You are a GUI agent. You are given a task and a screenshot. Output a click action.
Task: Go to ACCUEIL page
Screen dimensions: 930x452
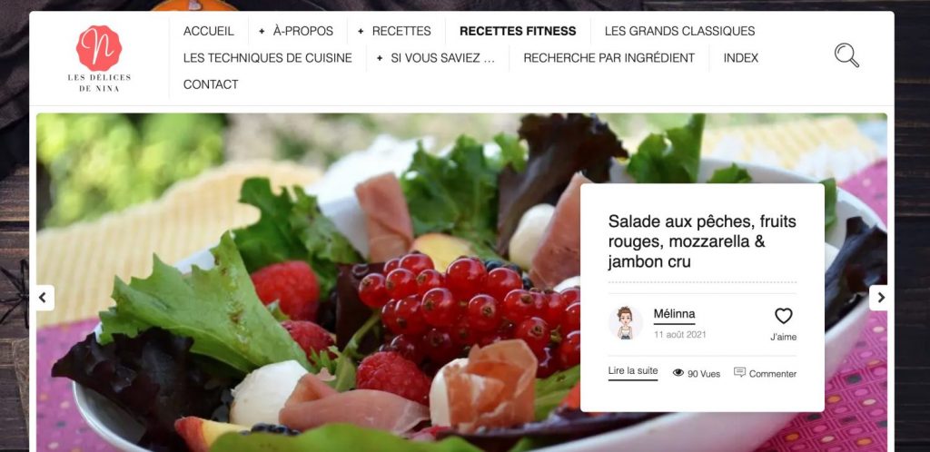point(209,31)
